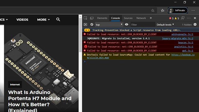Restore down the browser window

pyautogui.click(x=185, y=2)
